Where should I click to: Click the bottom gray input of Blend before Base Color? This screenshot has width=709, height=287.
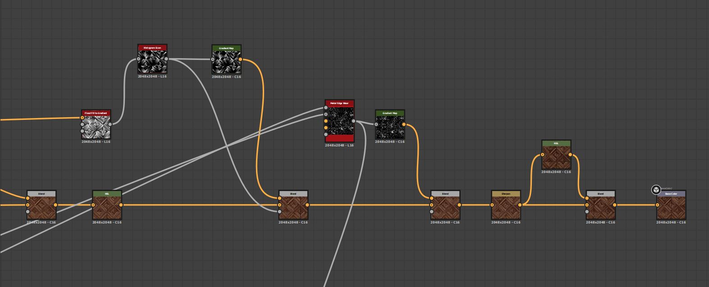coord(587,211)
